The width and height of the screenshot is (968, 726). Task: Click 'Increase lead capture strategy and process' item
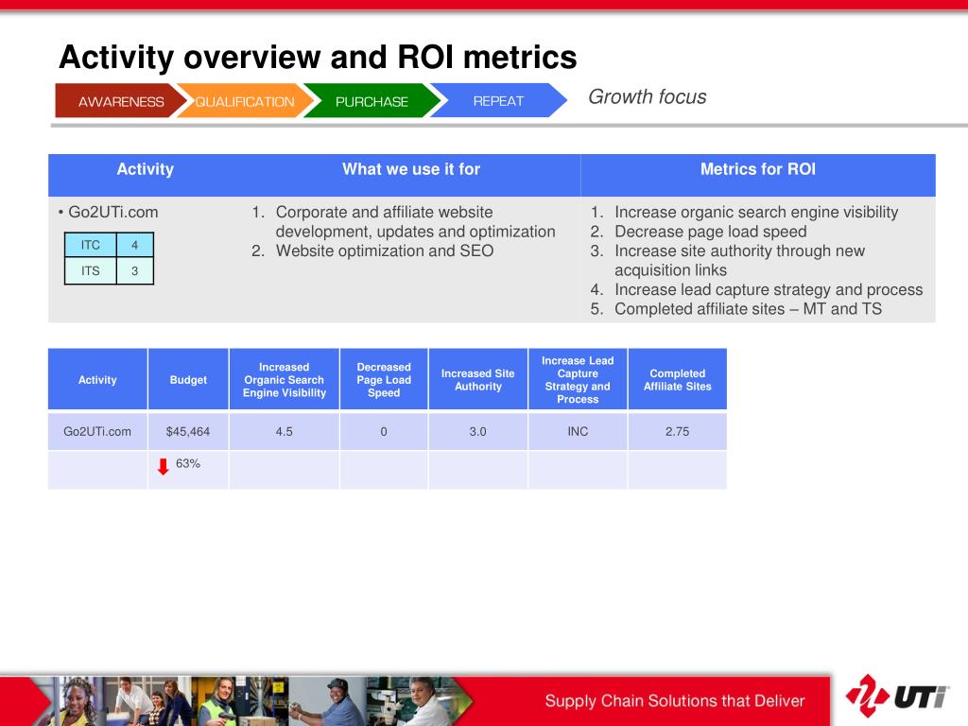pos(769,289)
